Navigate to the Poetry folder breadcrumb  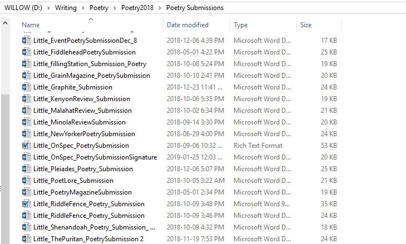(x=99, y=8)
